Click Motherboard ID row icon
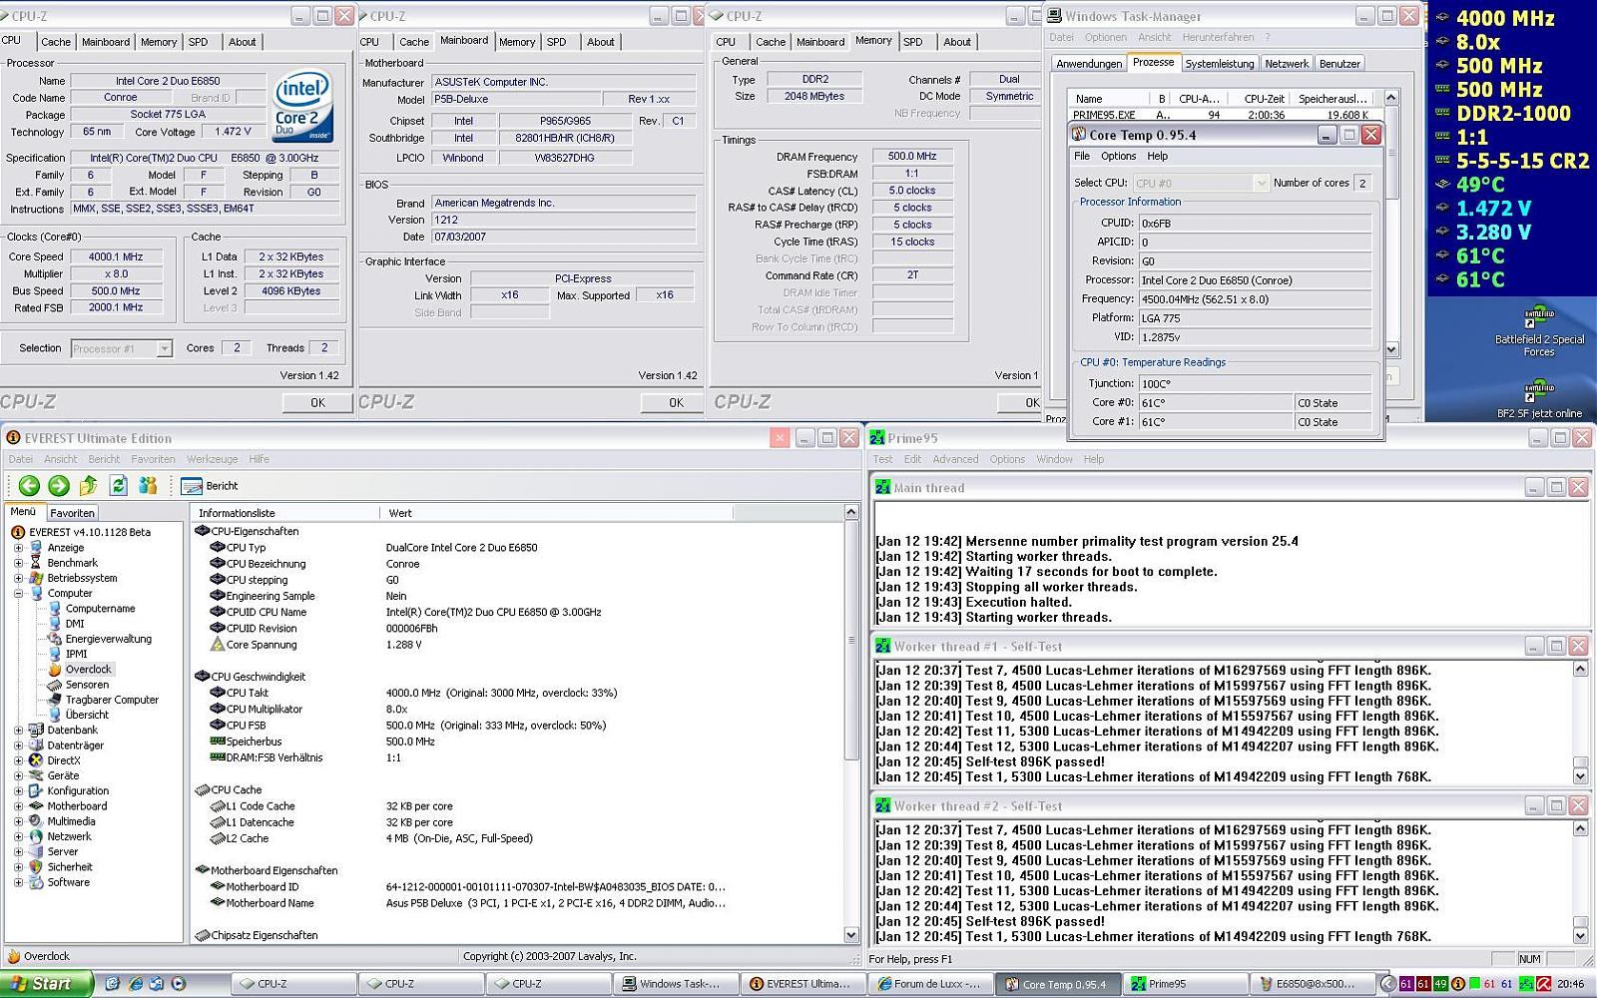Screen dimensions: 1597x998 [217, 886]
